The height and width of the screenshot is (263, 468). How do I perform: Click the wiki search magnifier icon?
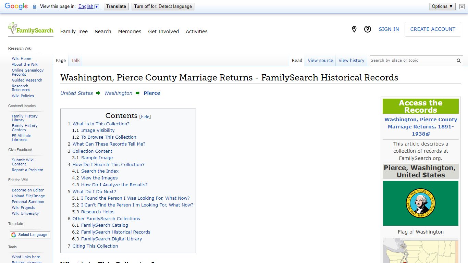point(458,61)
